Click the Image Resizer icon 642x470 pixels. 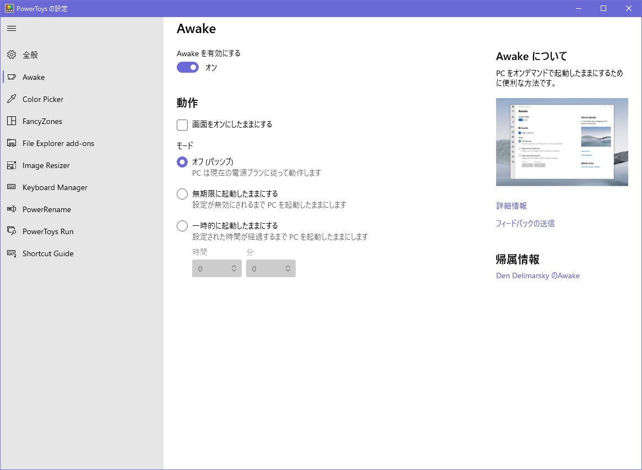12,165
